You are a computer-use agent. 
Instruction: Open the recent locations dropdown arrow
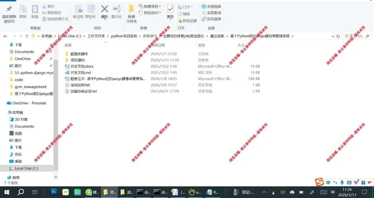tap(21, 36)
